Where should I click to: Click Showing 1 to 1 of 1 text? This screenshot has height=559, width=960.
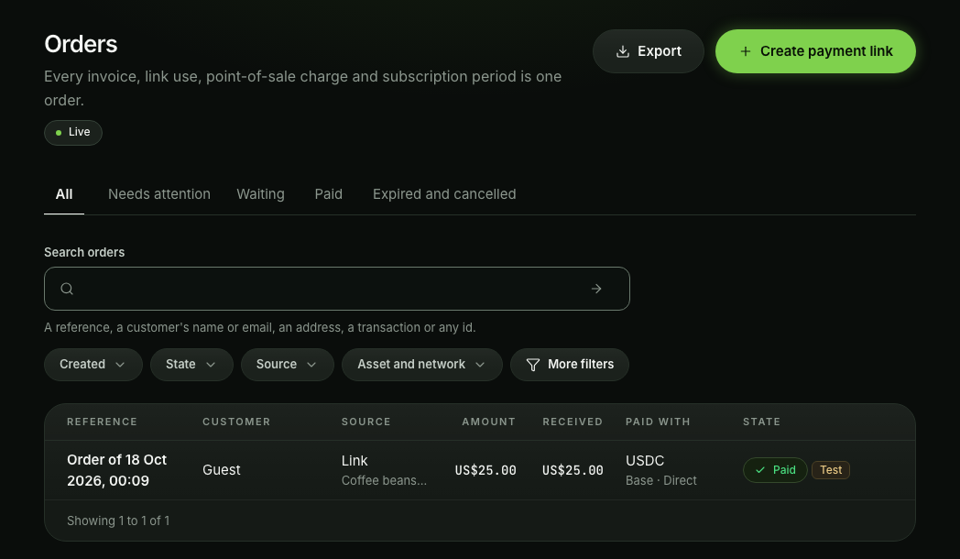118,521
